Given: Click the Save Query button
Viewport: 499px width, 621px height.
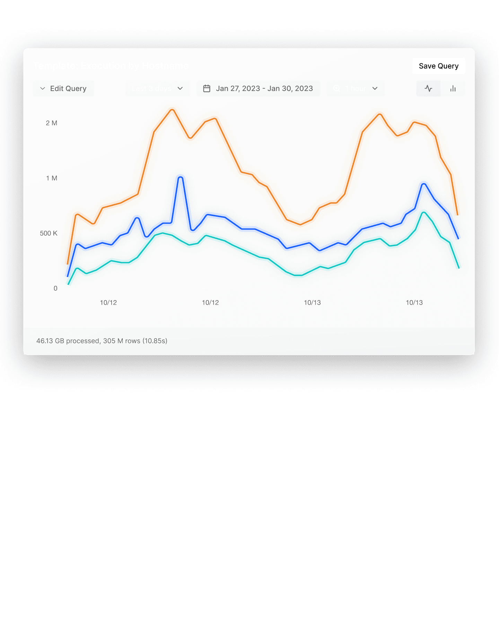Looking at the screenshot, I should (x=438, y=66).
